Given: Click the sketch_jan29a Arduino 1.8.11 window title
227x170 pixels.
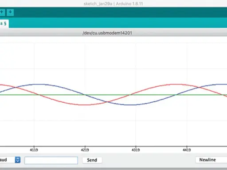Looking at the screenshot, I should [113, 4].
